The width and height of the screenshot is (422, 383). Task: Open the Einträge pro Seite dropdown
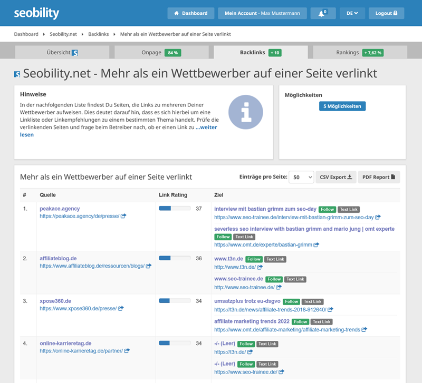tap(301, 177)
